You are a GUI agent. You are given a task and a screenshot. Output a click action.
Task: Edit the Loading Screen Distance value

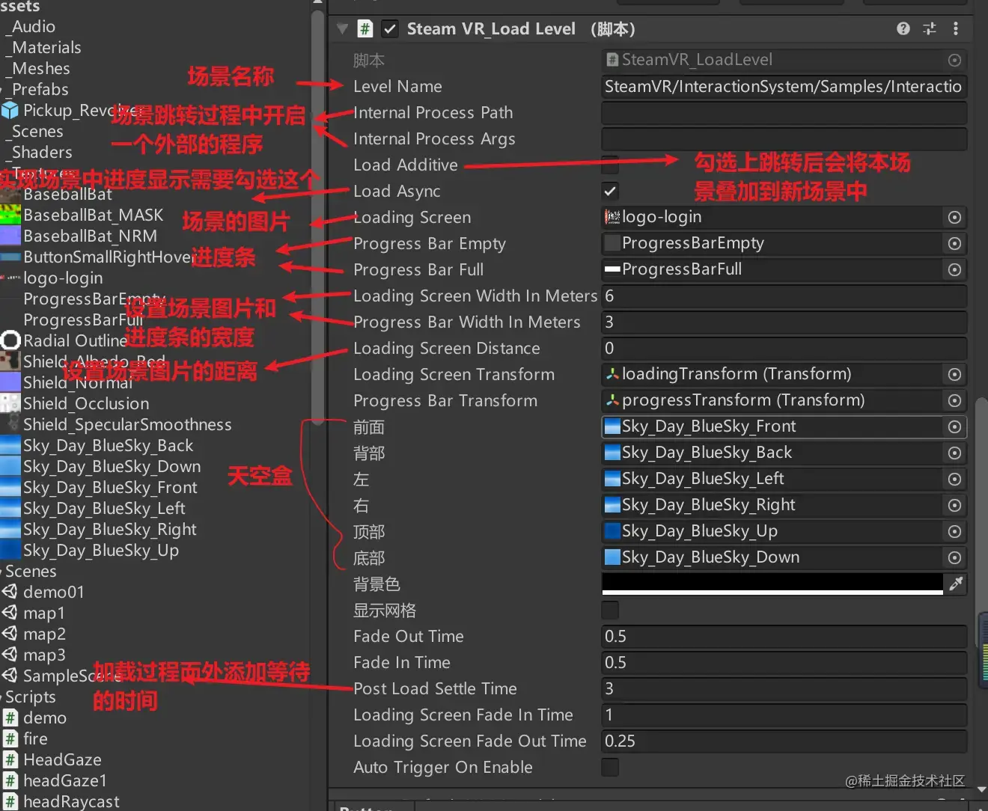coord(784,348)
